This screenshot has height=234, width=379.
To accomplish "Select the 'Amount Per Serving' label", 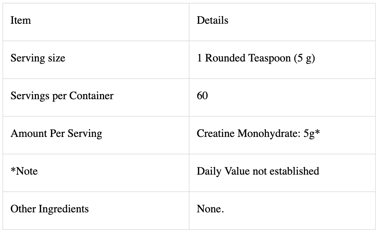I will pyautogui.click(x=56, y=133).
